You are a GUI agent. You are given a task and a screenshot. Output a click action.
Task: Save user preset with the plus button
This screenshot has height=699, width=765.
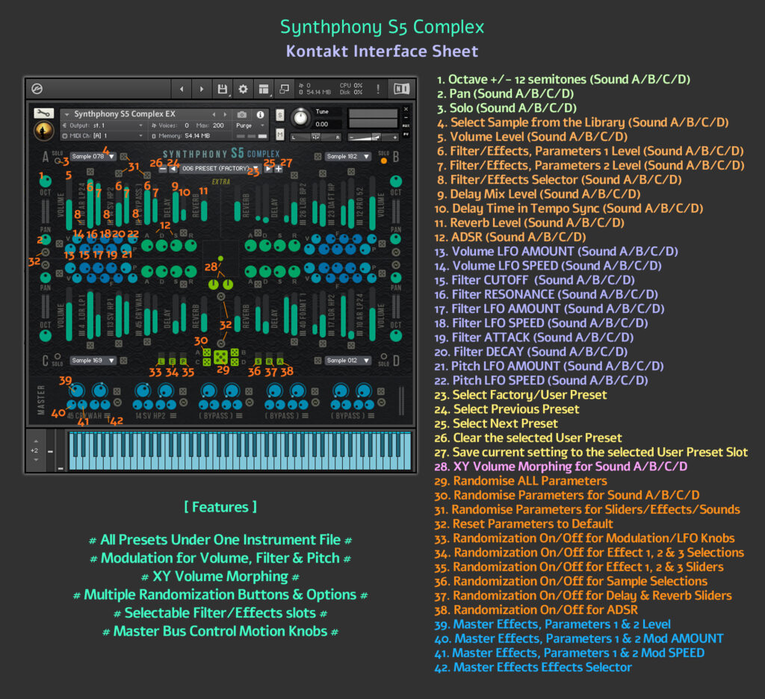click(x=278, y=169)
